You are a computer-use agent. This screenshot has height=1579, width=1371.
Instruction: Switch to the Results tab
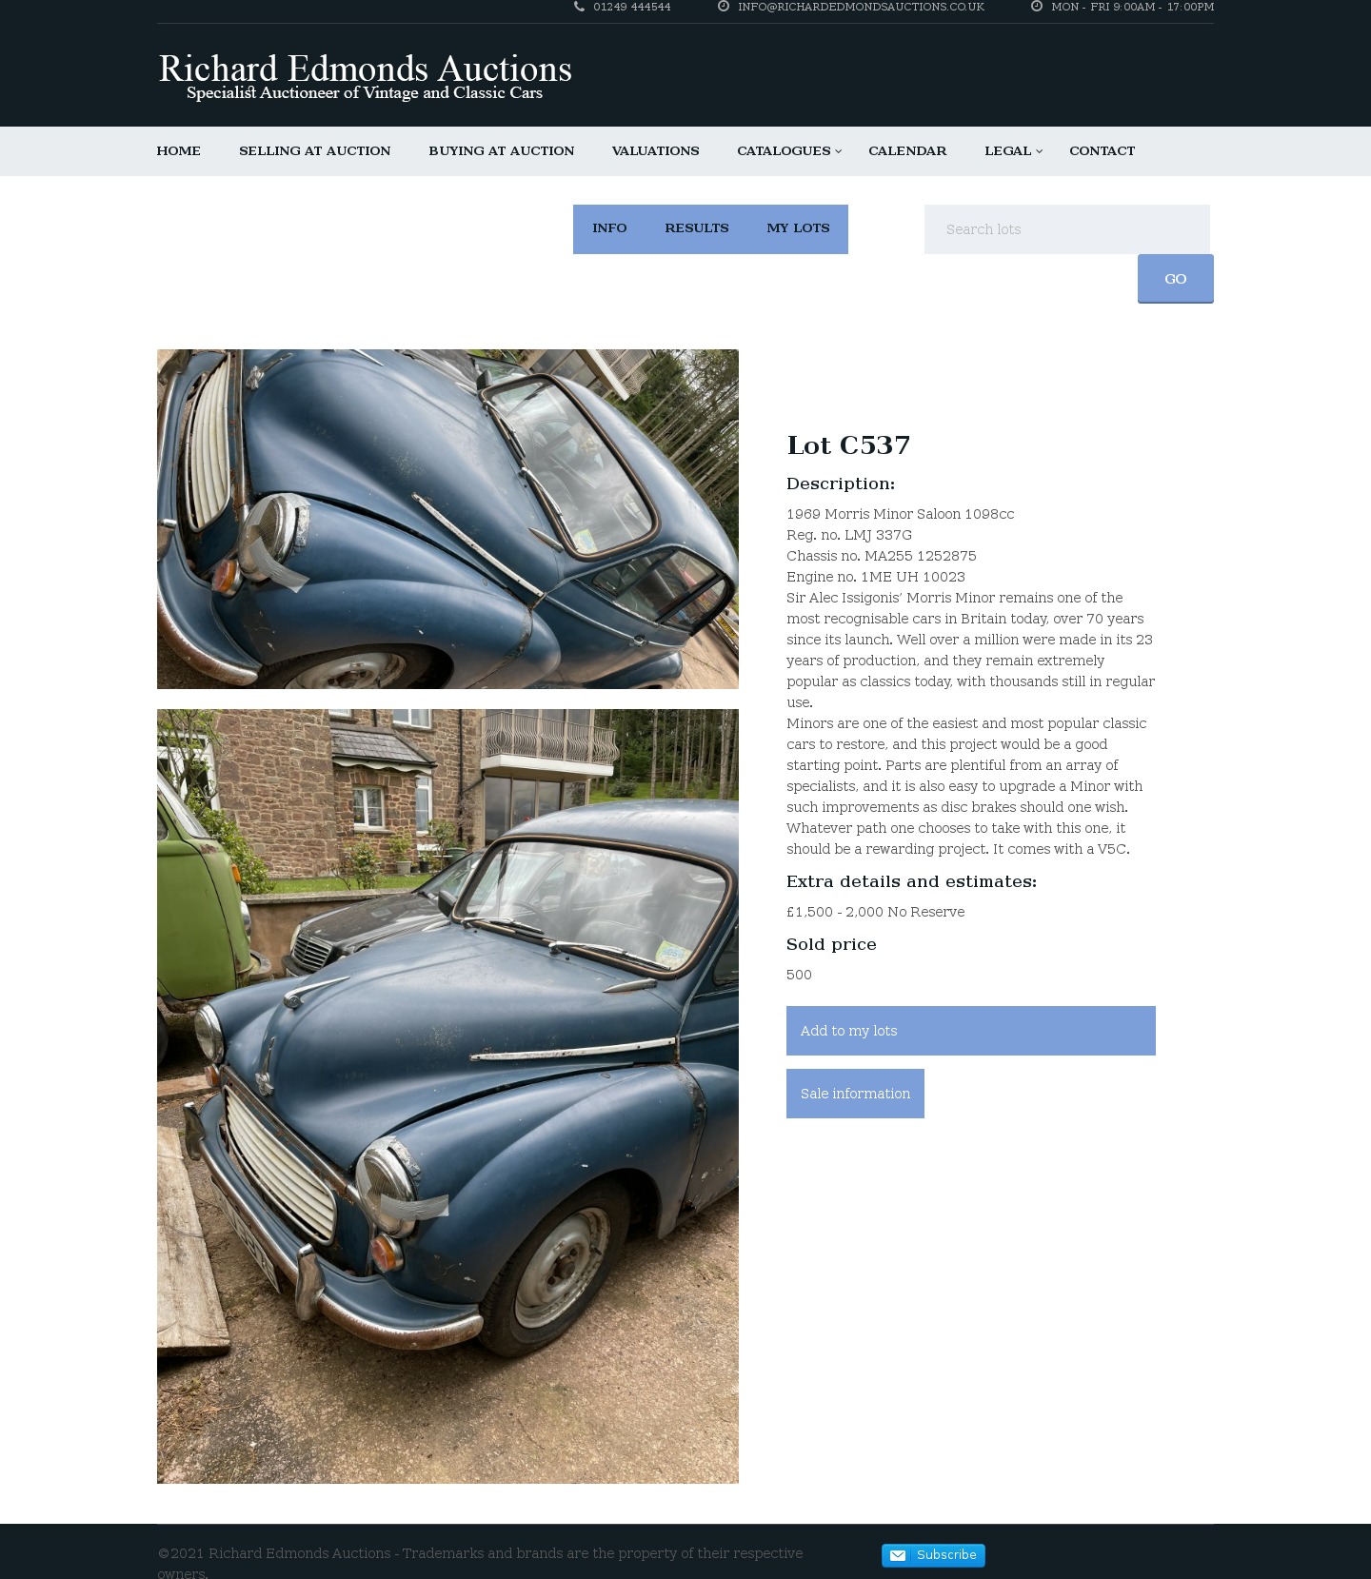[x=697, y=228]
